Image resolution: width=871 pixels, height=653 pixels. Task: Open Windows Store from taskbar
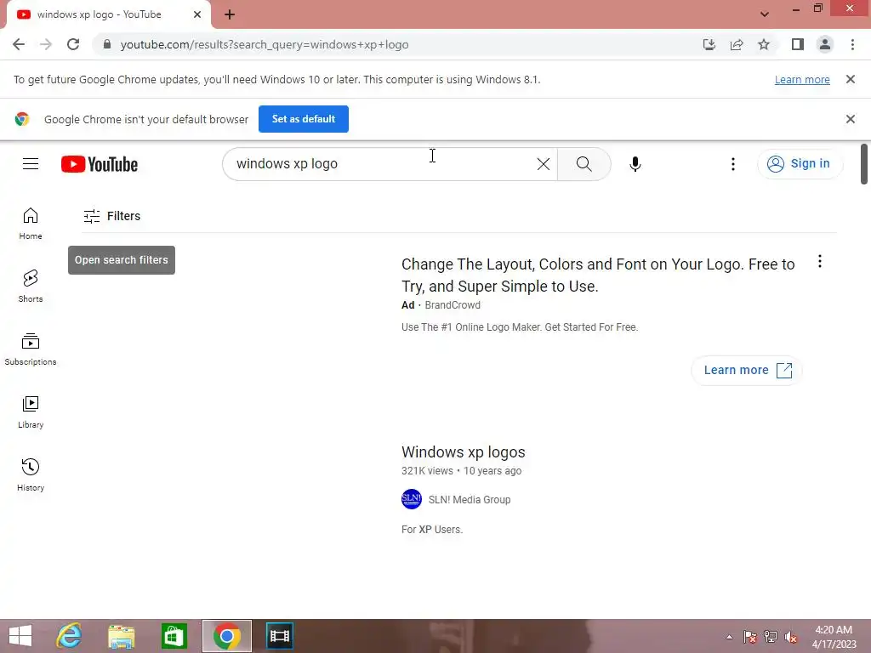pos(174,636)
